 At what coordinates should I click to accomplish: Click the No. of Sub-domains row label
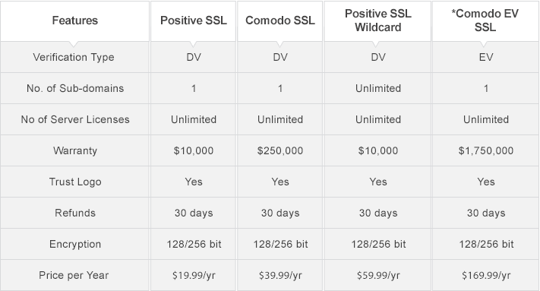[x=75, y=88]
